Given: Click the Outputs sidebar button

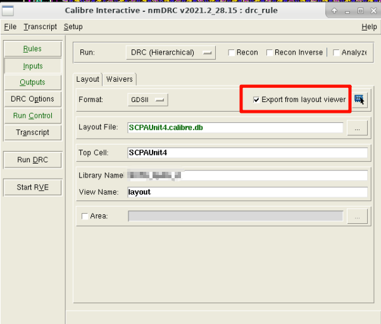Looking at the screenshot, I should [32, 82].
